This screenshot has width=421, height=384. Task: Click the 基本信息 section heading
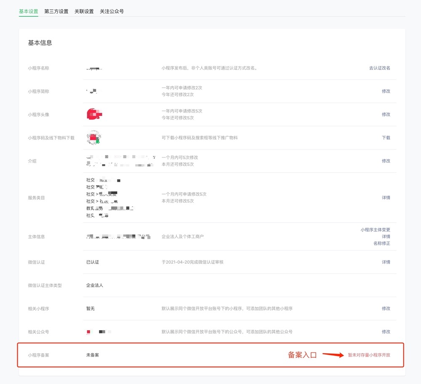(x=40, y=43)
